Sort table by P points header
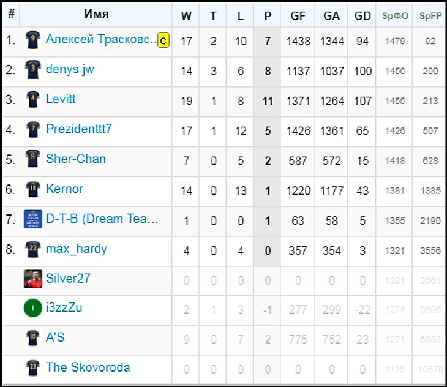 pos(267,16)
